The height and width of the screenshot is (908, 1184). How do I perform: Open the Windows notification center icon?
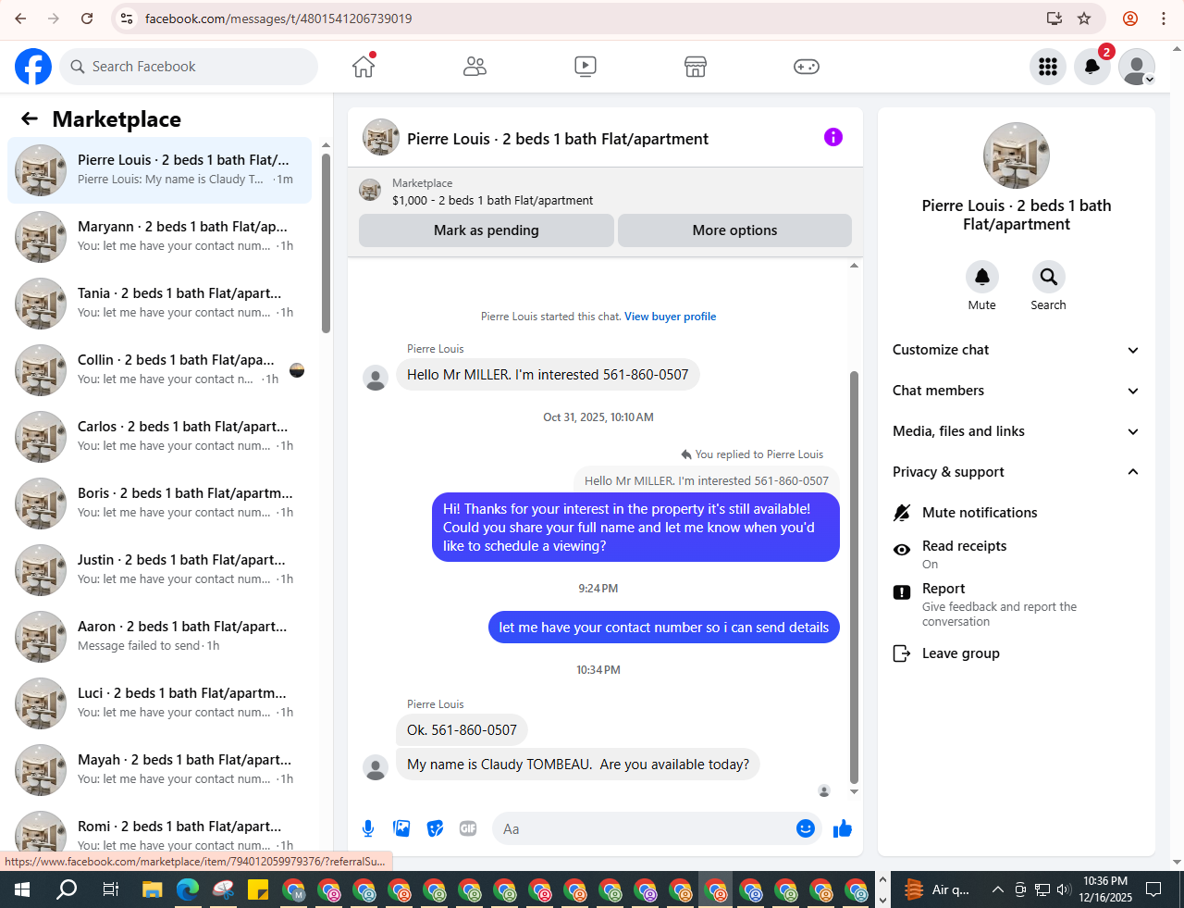tap(1153, 889)
